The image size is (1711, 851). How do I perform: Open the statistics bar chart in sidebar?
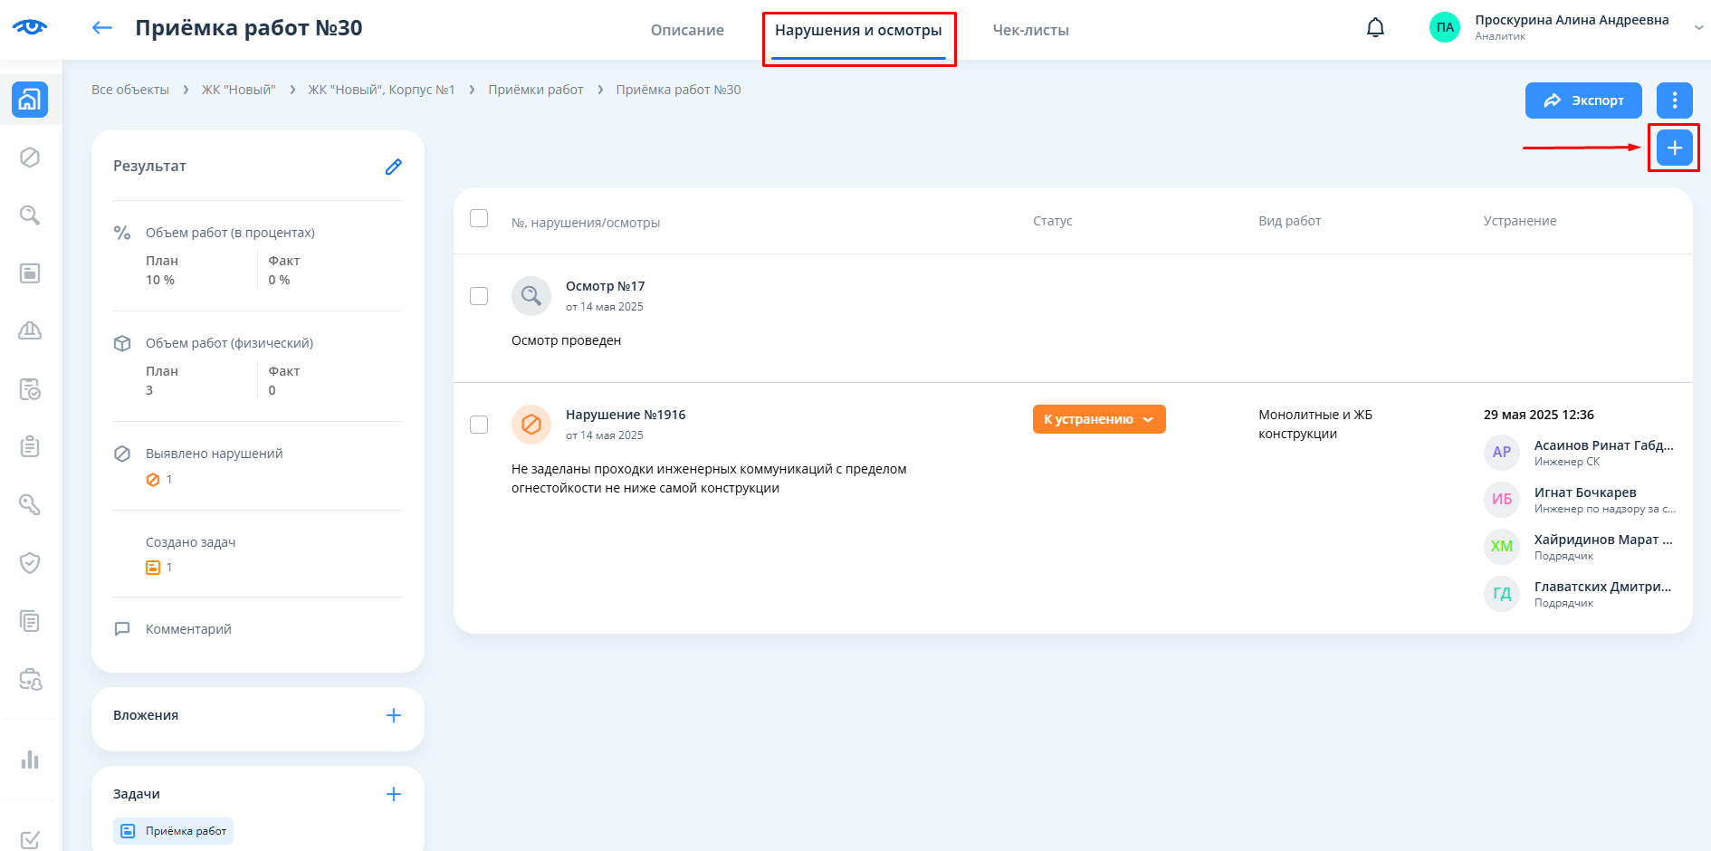30,759
